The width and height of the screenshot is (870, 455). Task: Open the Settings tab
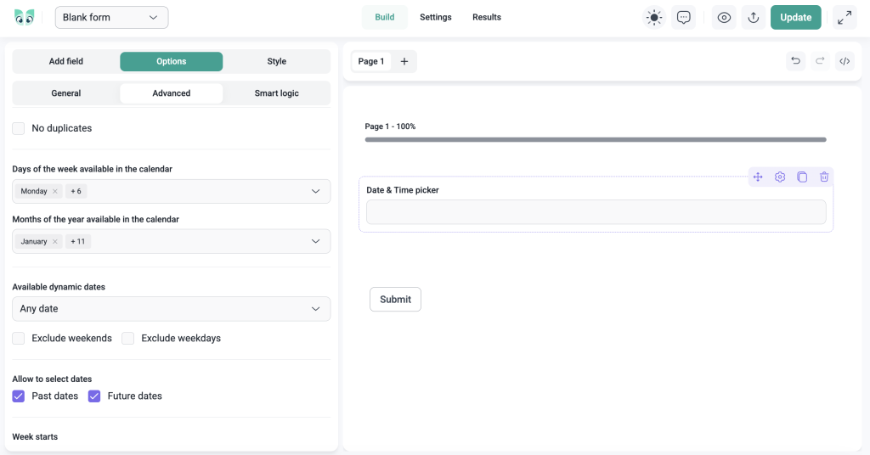[x=436, y=17]
